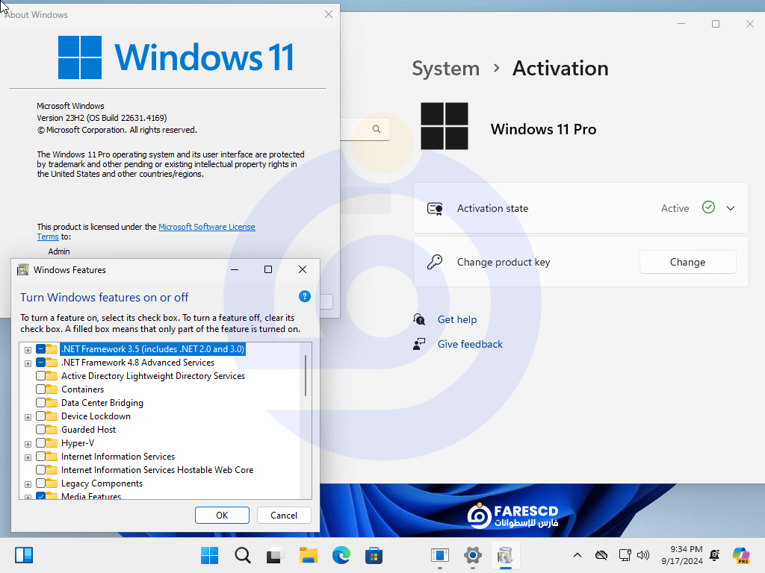
Task: Enable the Data Center Bridging checkbox
Action: point(40,402)
